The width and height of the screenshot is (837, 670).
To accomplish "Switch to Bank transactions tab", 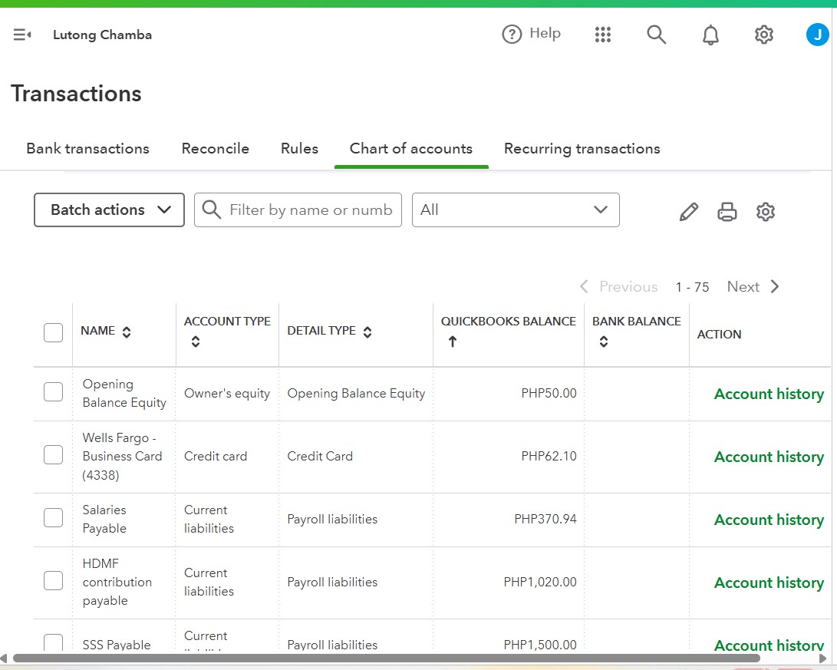I will pyautogui.click(x=88, y=148).
